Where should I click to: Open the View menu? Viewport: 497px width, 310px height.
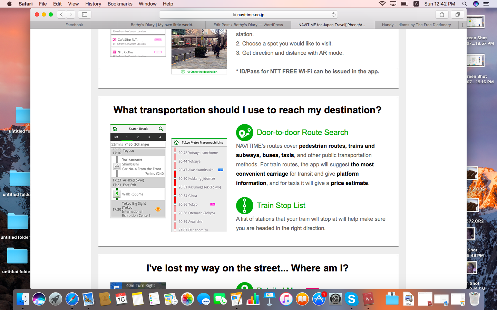click(73, 4)
